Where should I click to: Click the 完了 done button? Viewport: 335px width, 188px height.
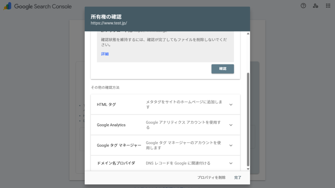coord(238,178)
